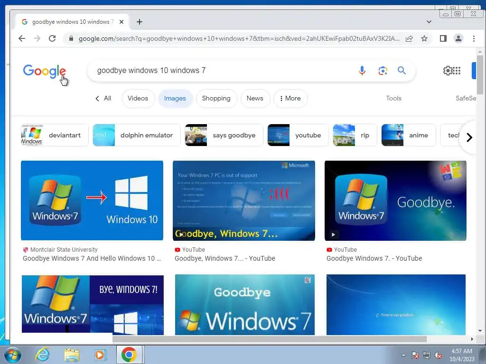The height and width of the screenshot is (364, 486).
Task: Open Goodbye Windows 7 teal image
Action: pyautogui.click(x=245, y=305)
